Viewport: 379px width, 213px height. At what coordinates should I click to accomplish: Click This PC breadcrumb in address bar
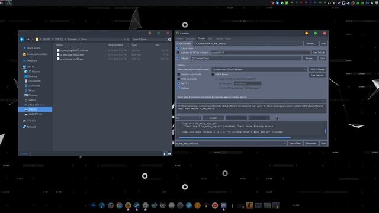[x=47, y=40]
